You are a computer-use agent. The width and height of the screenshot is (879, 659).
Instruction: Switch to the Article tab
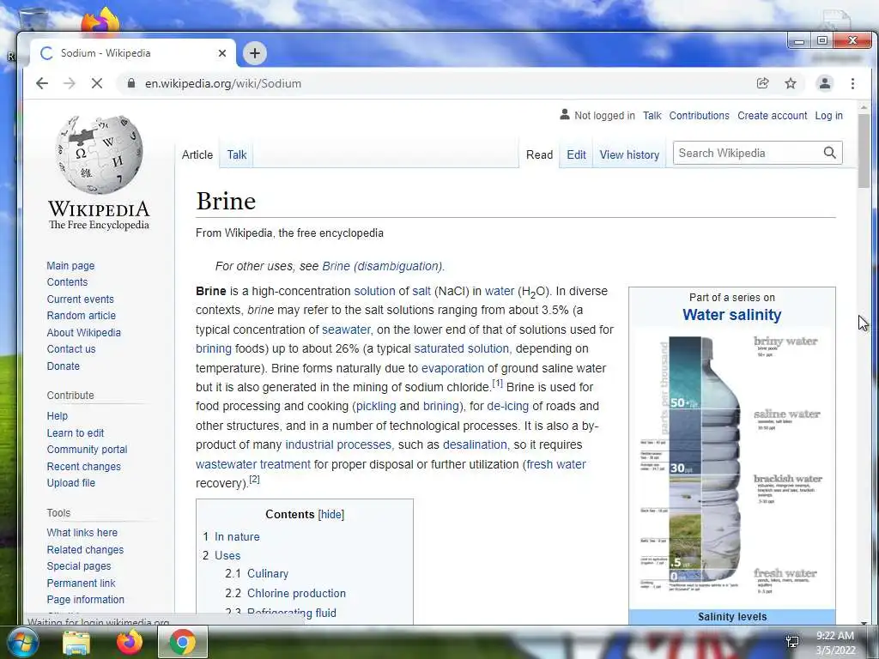[197, 154]
